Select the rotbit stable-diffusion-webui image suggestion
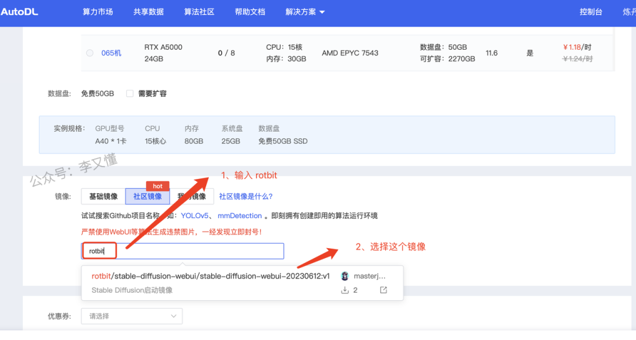The width and height of the screenshot is (636, 340). tap(210, 276)
